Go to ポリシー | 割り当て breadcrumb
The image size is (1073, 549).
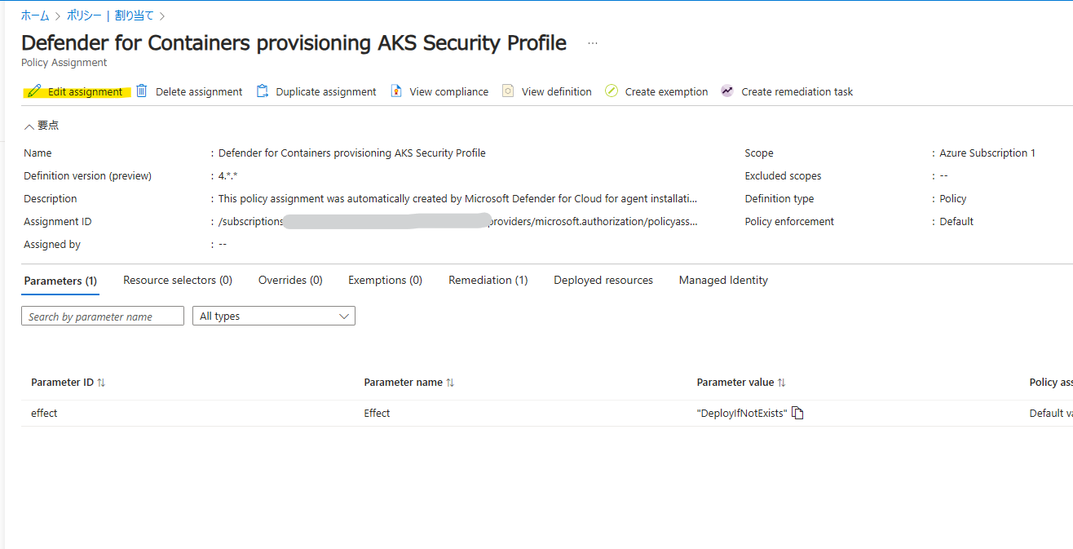109,15
